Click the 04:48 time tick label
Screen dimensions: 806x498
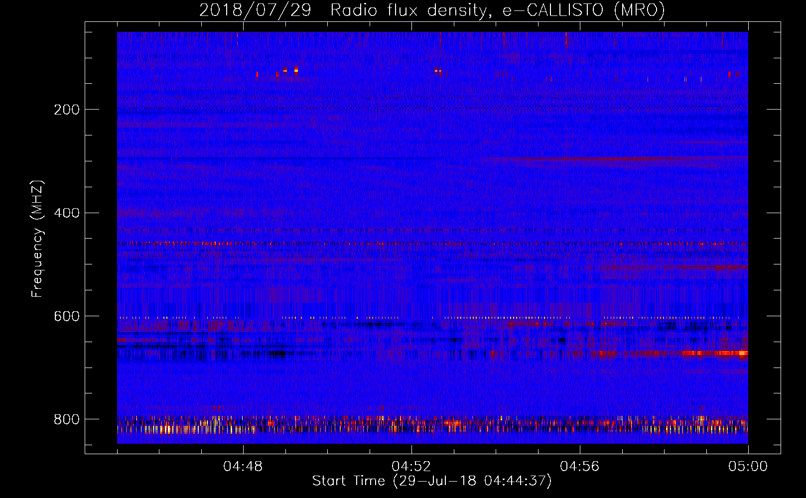coord(243,467)
